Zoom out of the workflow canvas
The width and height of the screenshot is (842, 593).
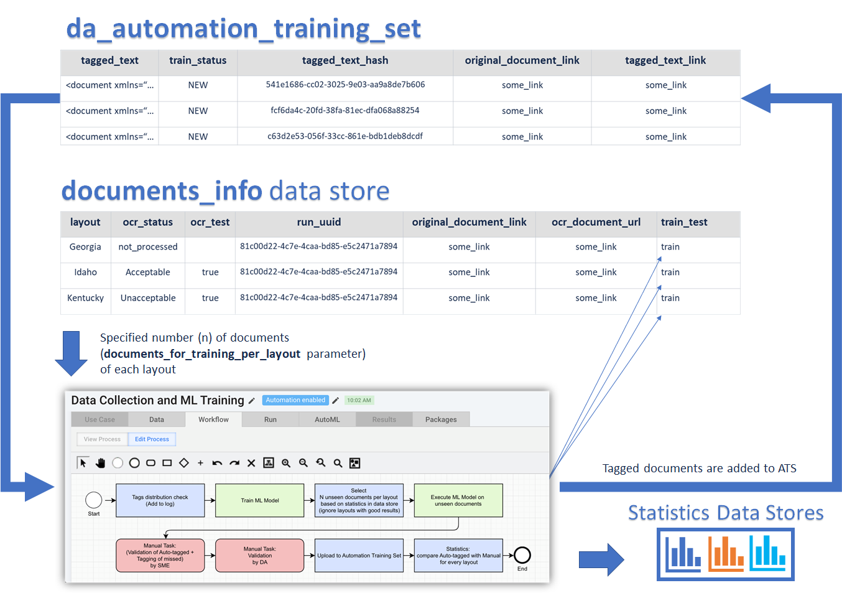click(x=303, y=463)
